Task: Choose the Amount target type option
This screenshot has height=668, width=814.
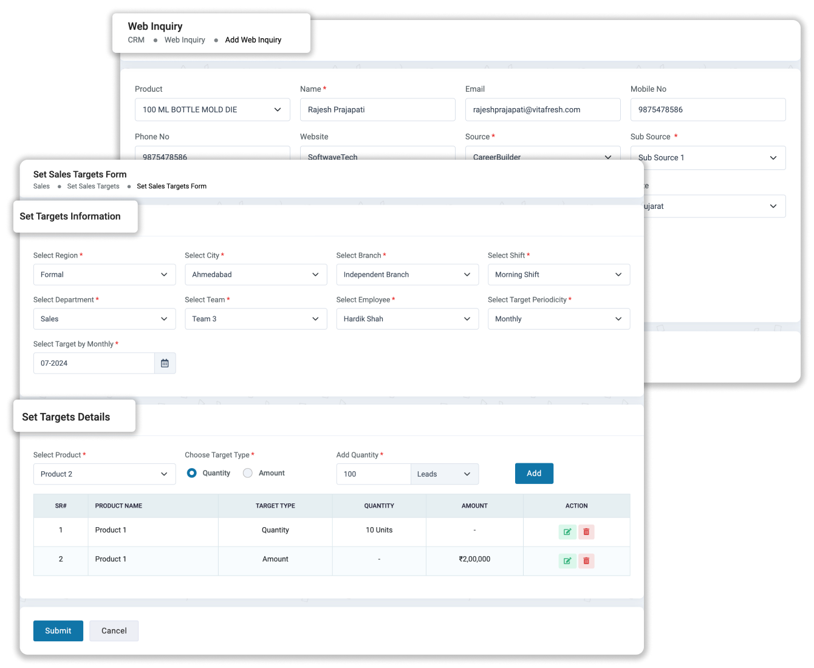Action: tap(247, 472)
